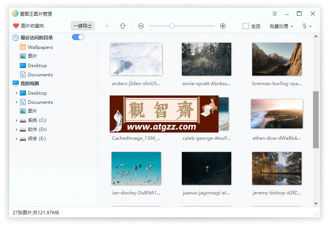This screenshot has width=329, height=228.
Task: Select the annie-spratt deer thumbnail
Action: click(x=206, y=59)
